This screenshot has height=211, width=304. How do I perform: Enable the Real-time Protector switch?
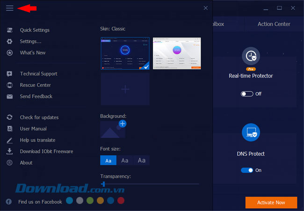[x=247, y=94]
